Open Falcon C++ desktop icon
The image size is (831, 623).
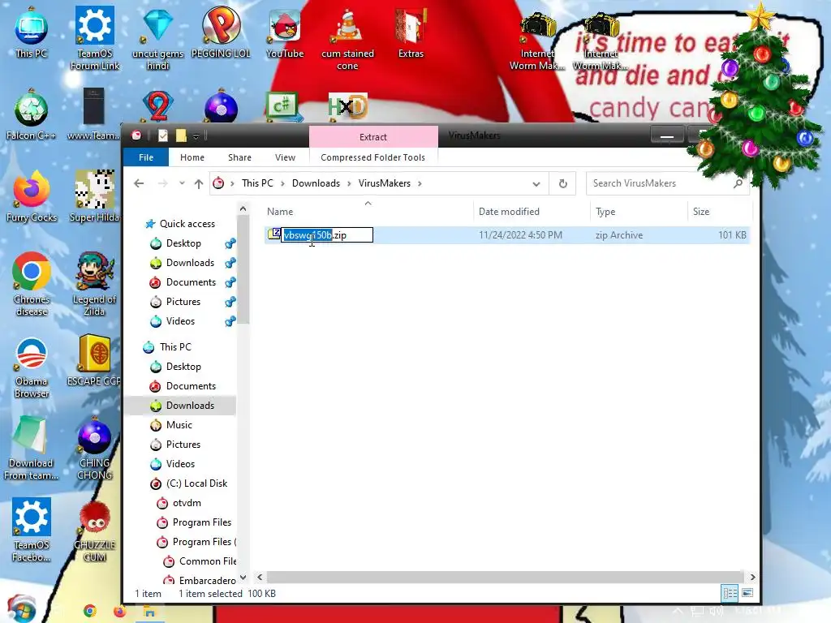coord(32,115)
